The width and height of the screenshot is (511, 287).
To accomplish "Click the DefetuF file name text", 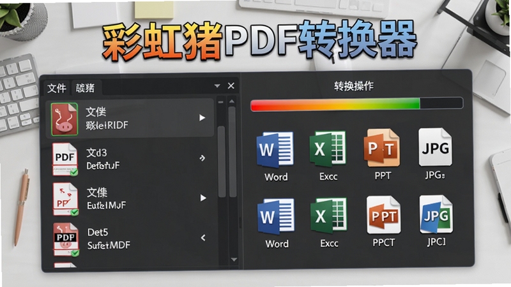I will pos(103,166).
